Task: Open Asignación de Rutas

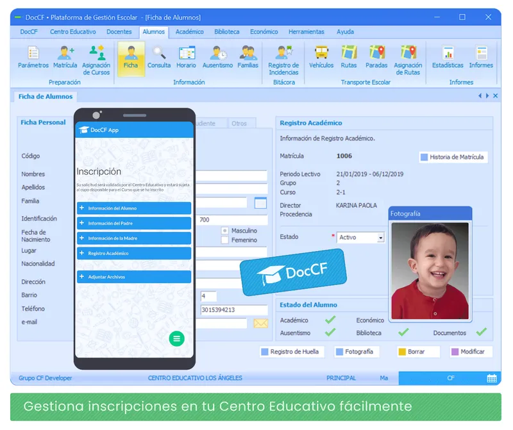Action: (408, 60)
